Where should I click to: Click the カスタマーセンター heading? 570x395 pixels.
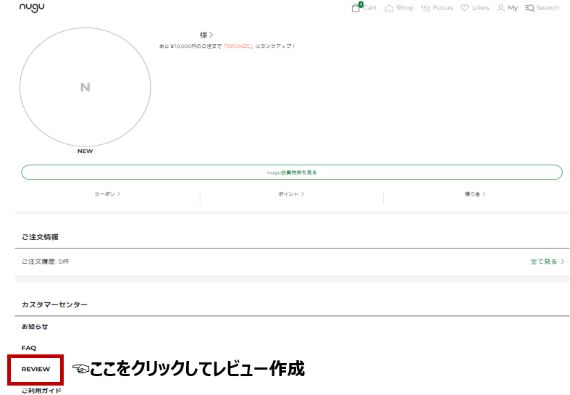(x=54, y=305)
